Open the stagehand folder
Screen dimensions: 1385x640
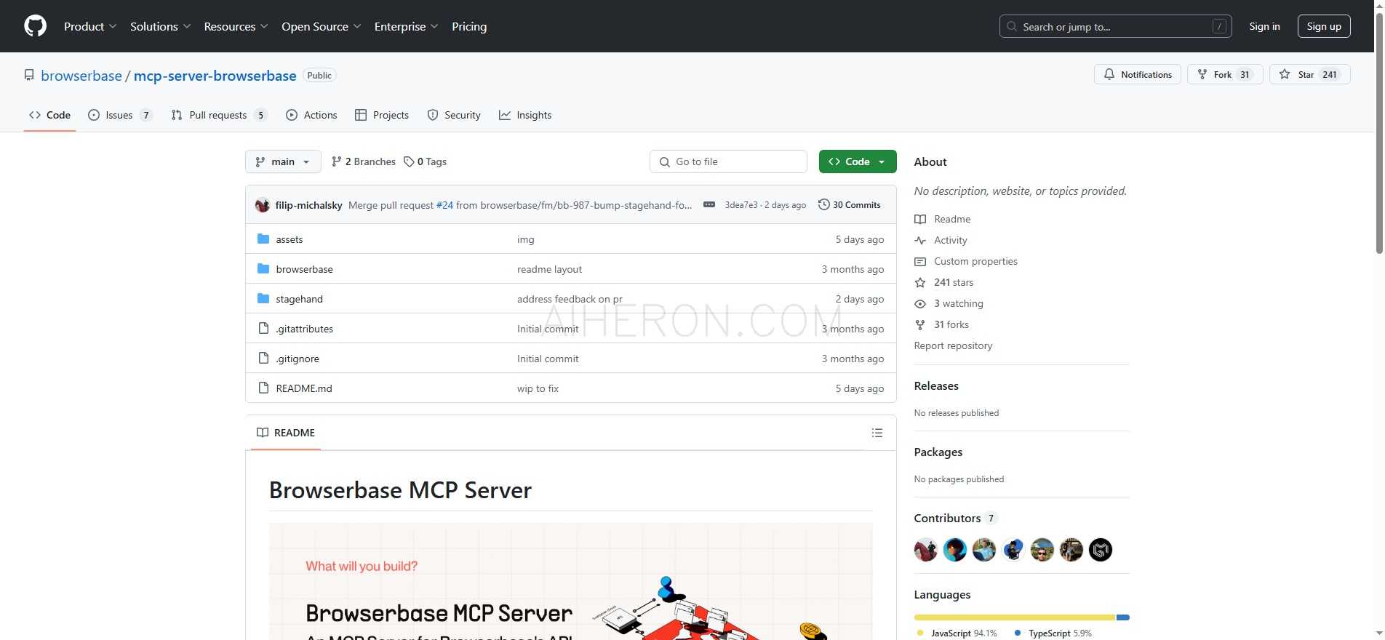[299, 299]
